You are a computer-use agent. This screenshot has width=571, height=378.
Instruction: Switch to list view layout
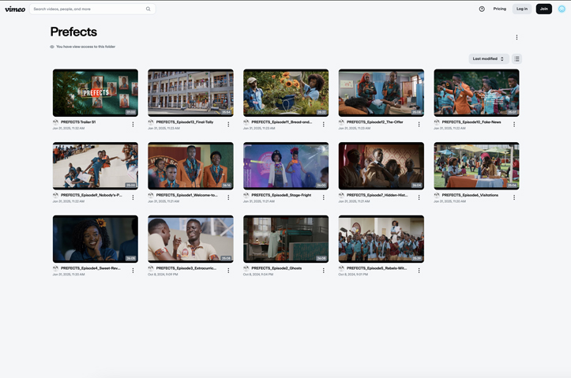[517, 59]
